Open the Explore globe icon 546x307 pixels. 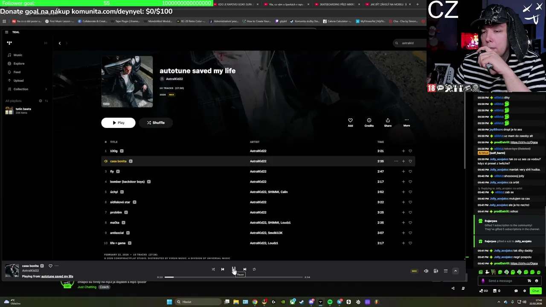pyautogui.click(x=9, y=64)
